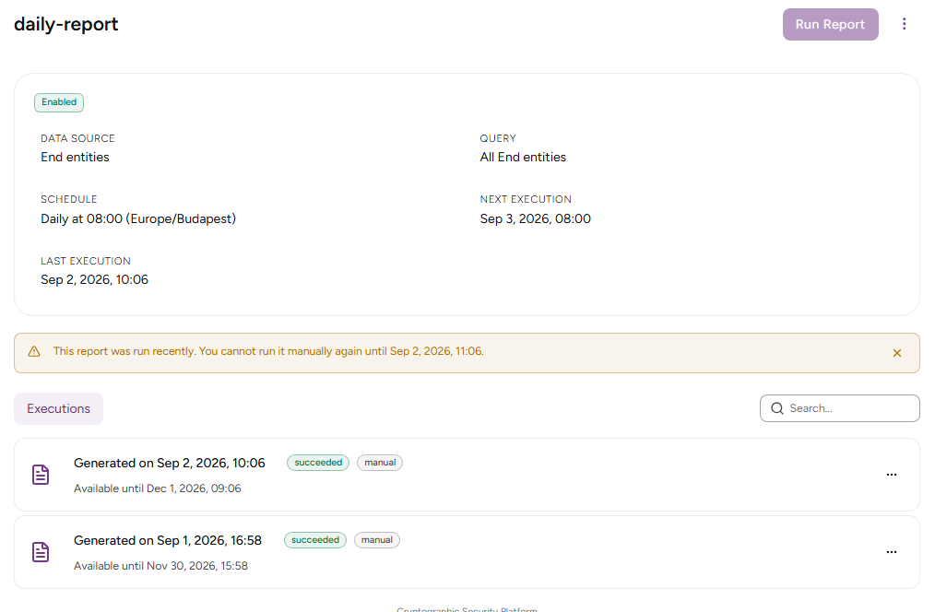Screen dimensions: 935x612
Task: Click the 'This report was run recently' message
Action: tap(268, 351)
